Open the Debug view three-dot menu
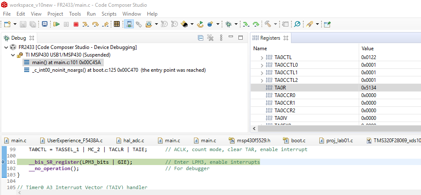421x195 pixels. (x=221, y=38)
